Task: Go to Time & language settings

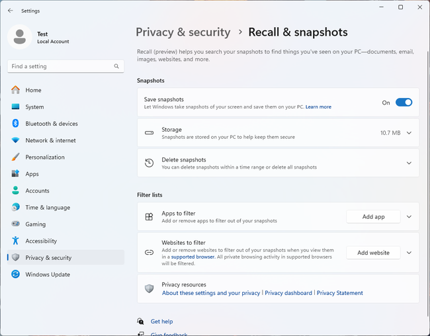Action: click(47, 208)
